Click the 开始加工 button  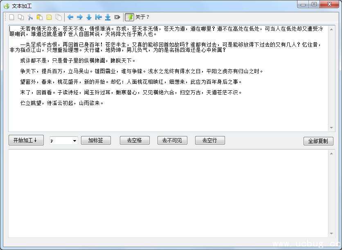point(25,140)
